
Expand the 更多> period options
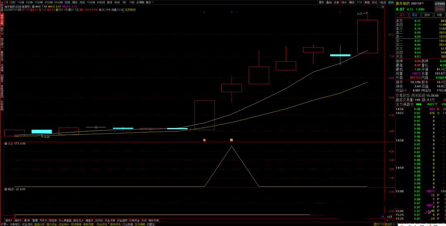click(x=149, y=2)
